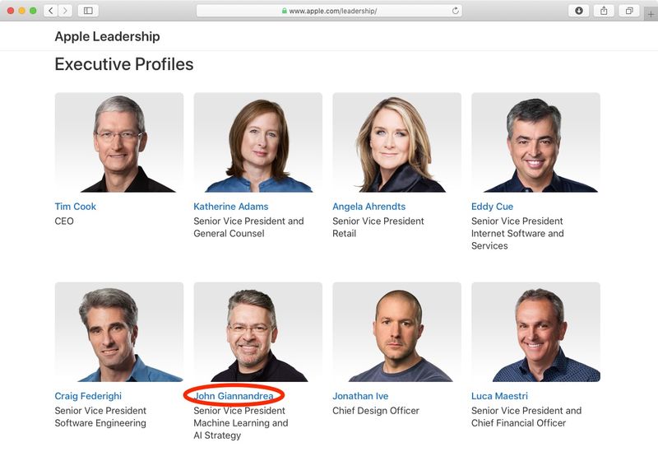Viewport: 658px width, 452px height.
Task: Open Luca Maestri's profile link
Action: click(499, 396)
